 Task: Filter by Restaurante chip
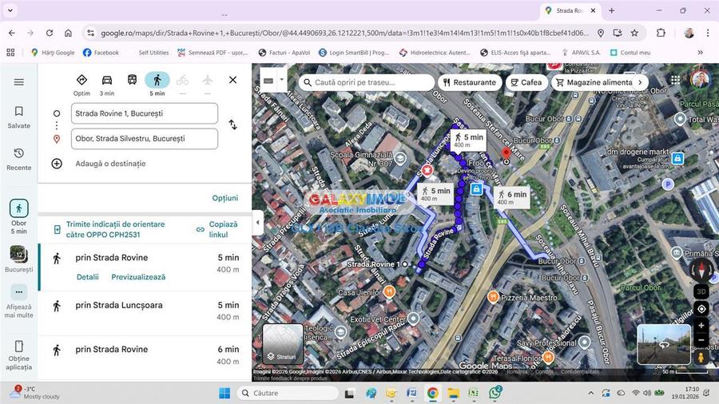(x=470, y=82)
